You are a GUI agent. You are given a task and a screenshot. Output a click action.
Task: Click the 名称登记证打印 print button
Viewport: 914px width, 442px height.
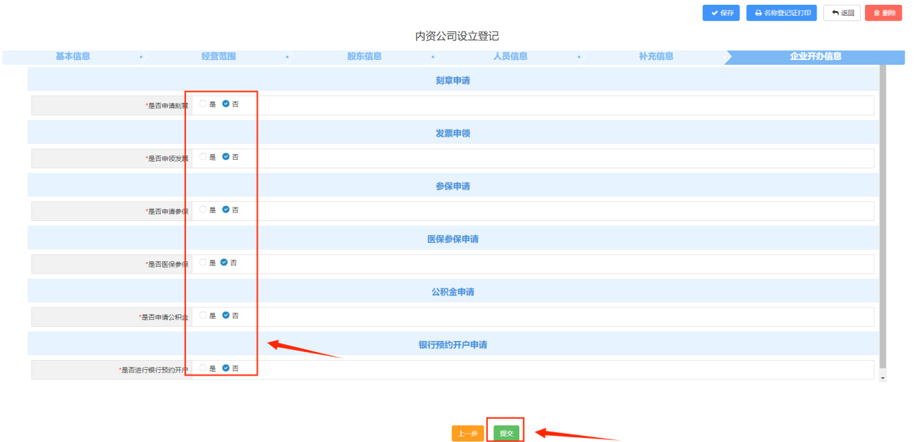781,13
